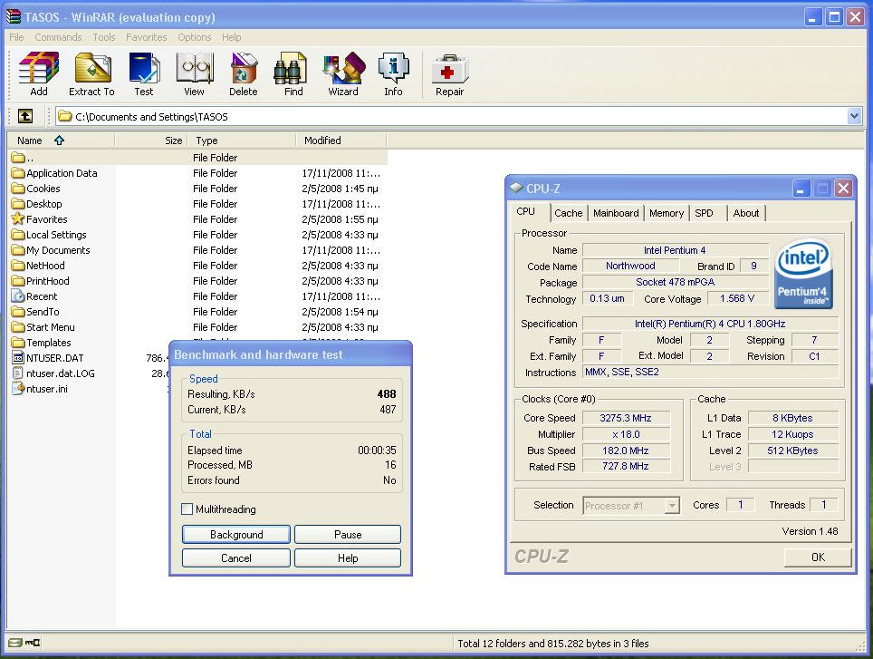Open the address path dropdown arrow
The image size is (873, 659).
coord(854,116)
